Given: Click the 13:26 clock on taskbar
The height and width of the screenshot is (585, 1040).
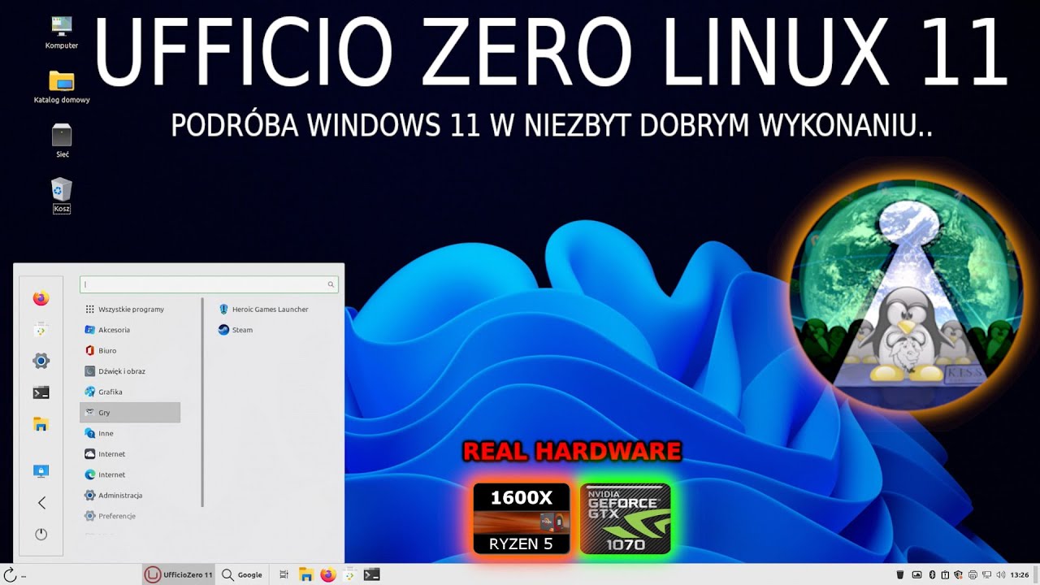Looking at the screenshot, I should click(x=1019, y=574).
